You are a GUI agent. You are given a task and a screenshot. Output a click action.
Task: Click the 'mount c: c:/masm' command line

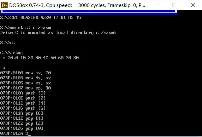26,27
